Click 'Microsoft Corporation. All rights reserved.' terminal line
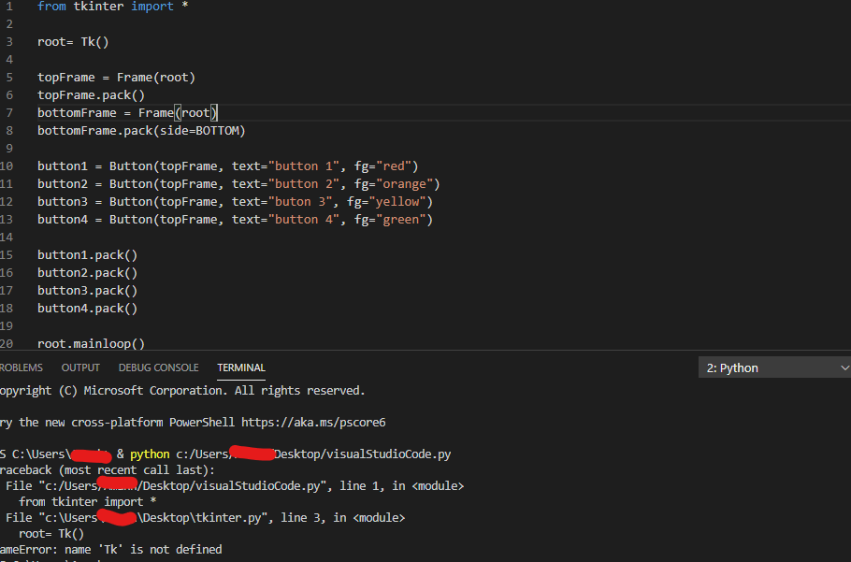The height and width of the screenshot is (562, 851). tap(224, 391)
